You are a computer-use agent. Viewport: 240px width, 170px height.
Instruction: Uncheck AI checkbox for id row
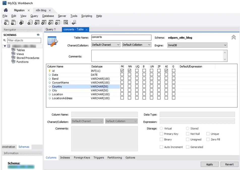click(166, 71)
